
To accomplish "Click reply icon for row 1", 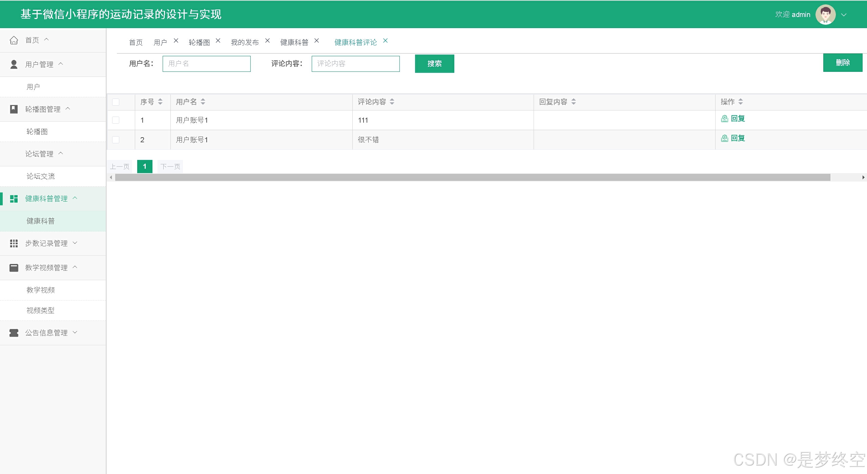I will (x=724, y=119).
